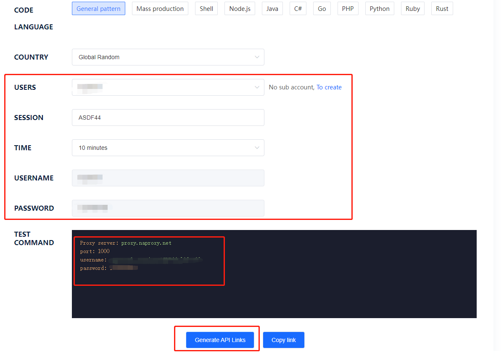Select the General pattern code option
The height and width of the screenshot is (358, 504).
click(98, 9)
